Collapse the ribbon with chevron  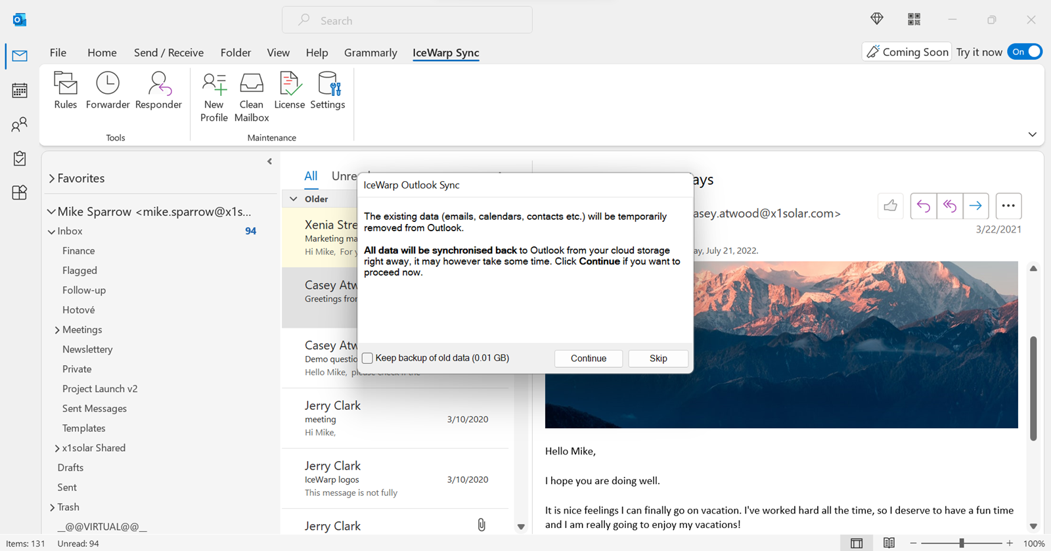coord(1032,135)
